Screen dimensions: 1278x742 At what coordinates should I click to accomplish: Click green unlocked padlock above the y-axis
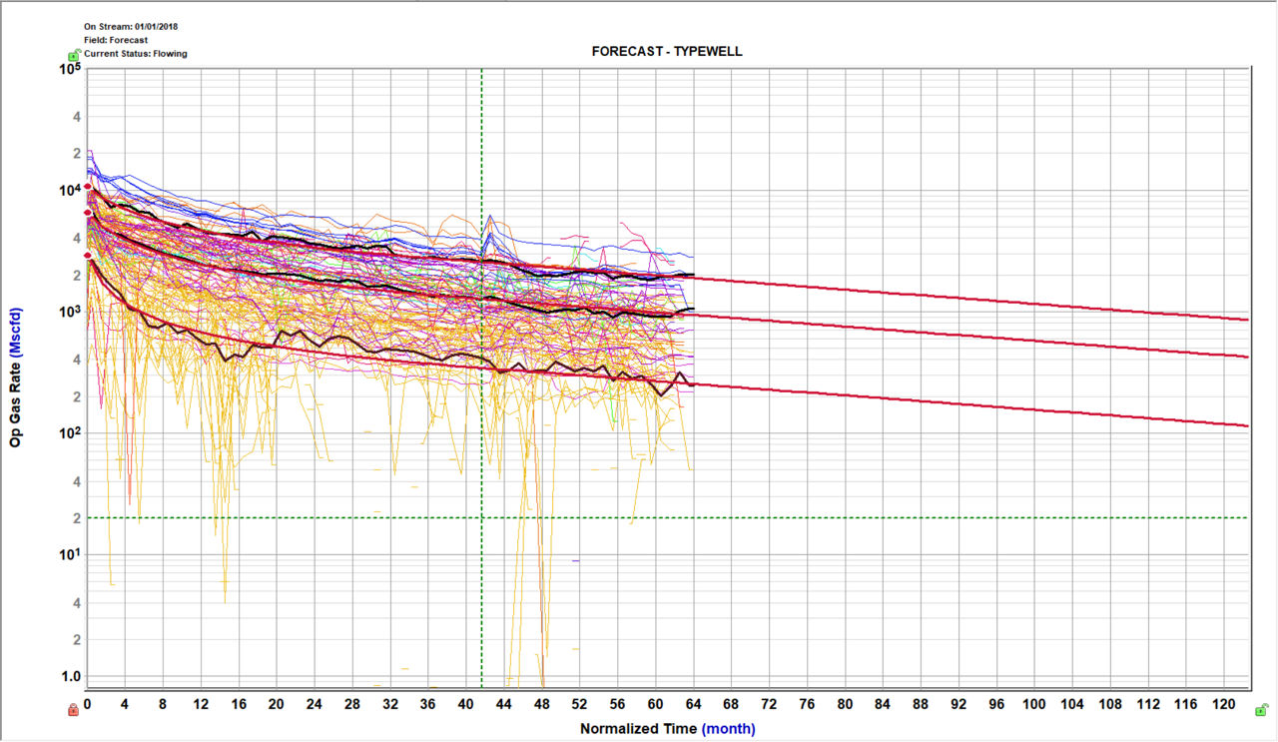(x=74, y=55)
